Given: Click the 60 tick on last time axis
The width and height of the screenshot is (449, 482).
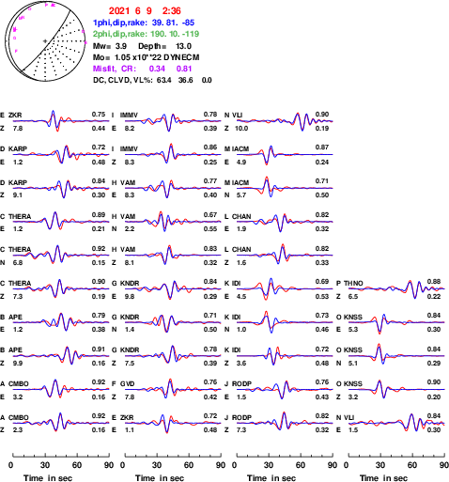Looking at the screenshot, I should 412,465.
